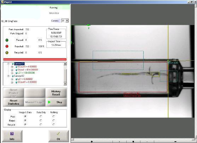The image size is (197, 143).
Task: Click the minus zoom-out control below image
Action: click(x=175, y=142)
